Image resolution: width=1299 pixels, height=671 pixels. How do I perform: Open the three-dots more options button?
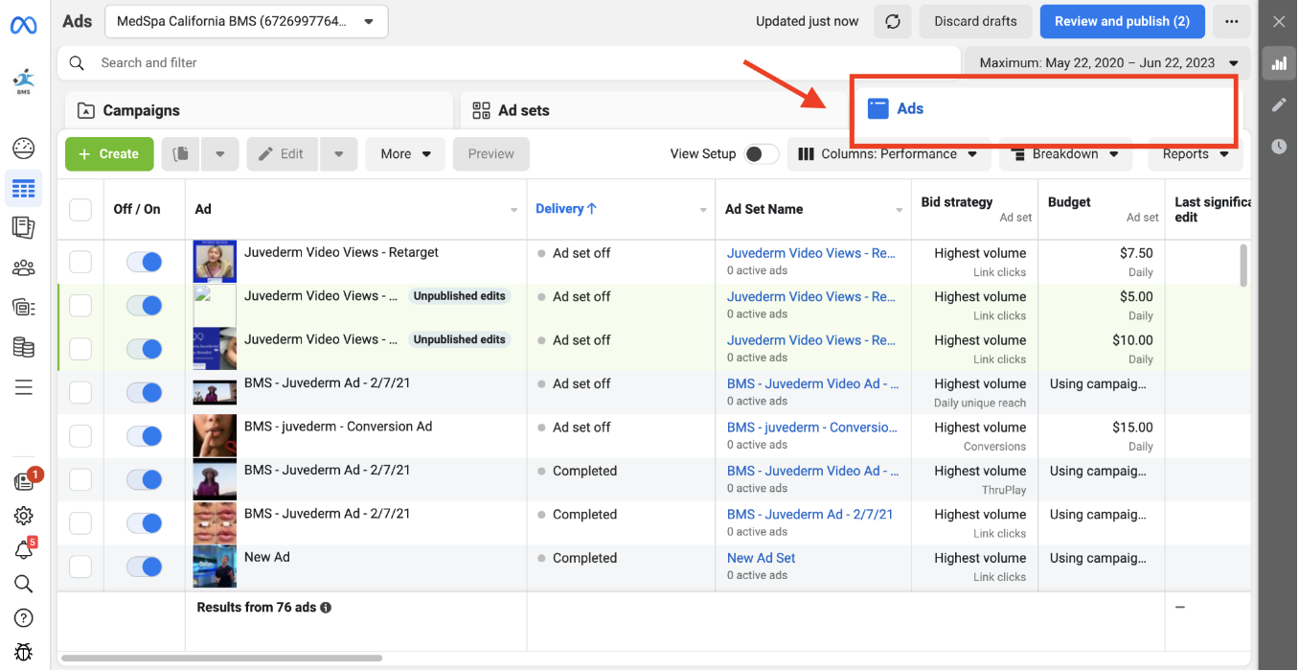1231,21
